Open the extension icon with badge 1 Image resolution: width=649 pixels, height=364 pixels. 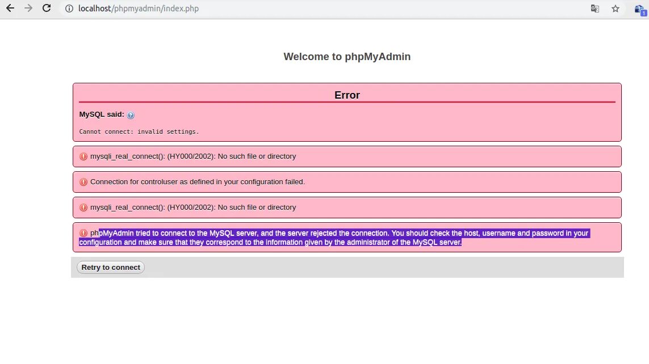(x=640, y=10)
